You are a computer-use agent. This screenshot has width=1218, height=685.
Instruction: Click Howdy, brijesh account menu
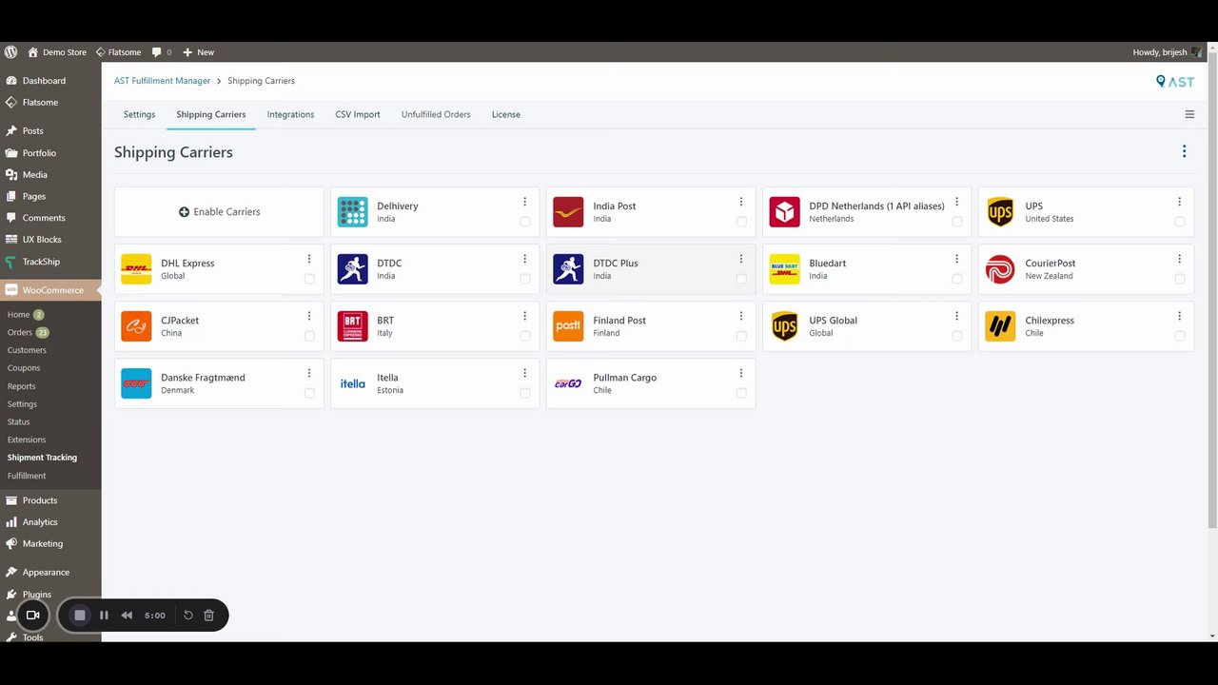pos(1168,52)
